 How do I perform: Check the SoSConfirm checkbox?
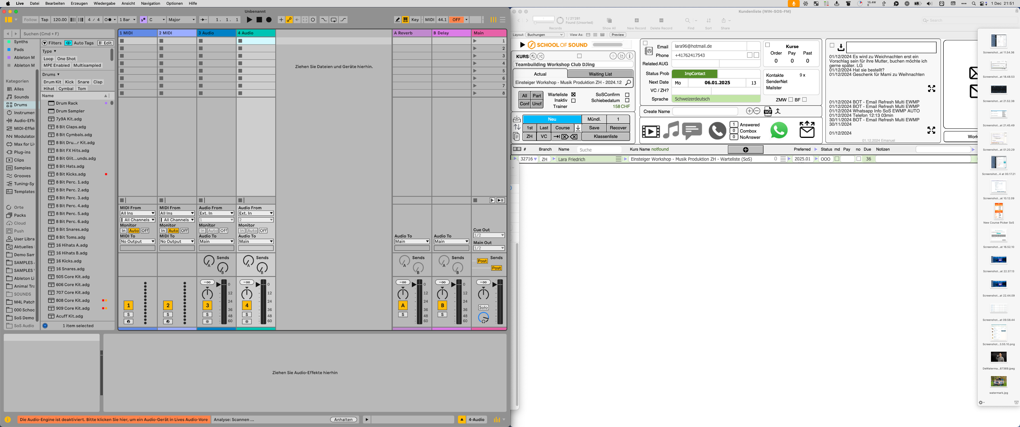(627, 95)
